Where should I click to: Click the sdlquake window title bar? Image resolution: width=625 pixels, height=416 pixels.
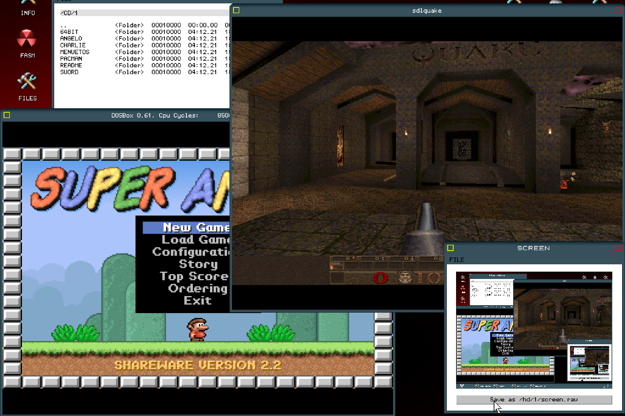point(427,10)
